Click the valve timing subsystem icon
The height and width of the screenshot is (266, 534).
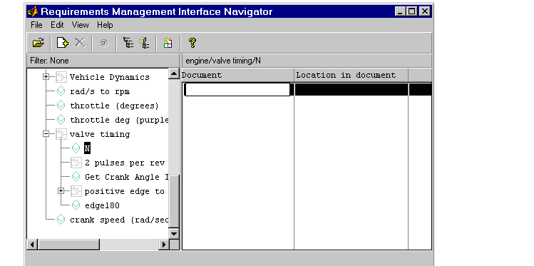click(61, 134)
